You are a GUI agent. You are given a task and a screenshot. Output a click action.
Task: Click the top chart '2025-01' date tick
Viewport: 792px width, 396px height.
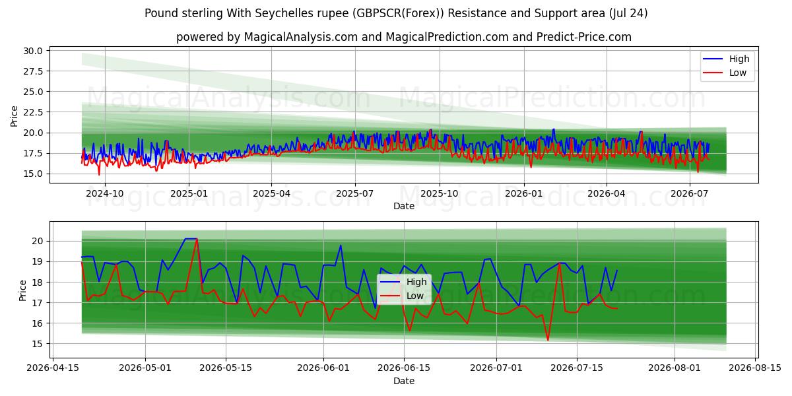click(x=189, y=193)
